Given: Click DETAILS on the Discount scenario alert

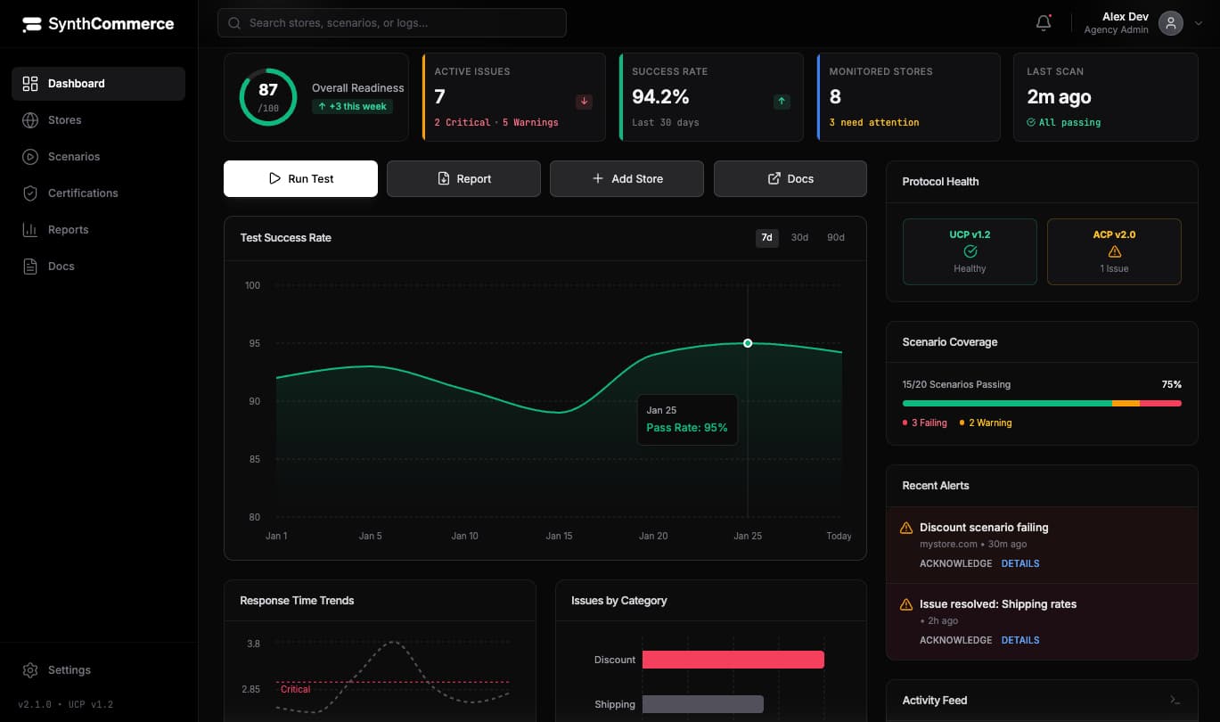Looking at the screenshot, I should click(1020, 563).
